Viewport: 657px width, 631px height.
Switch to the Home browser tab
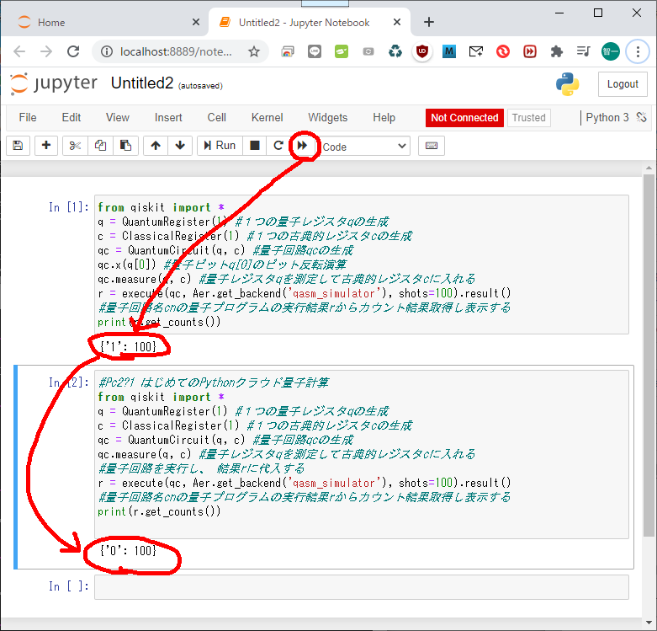(51, 23)
